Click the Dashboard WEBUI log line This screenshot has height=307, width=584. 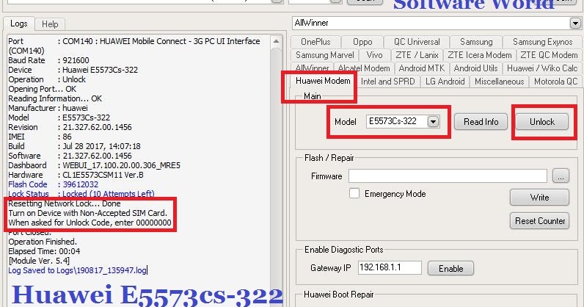[94, 165]
